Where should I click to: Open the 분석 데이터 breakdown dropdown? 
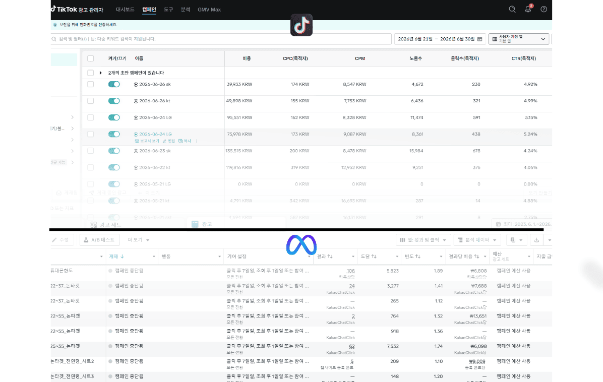pyautogui.click(x=477, y=240)
